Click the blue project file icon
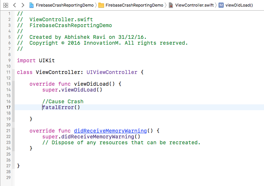 coord(31,5)
